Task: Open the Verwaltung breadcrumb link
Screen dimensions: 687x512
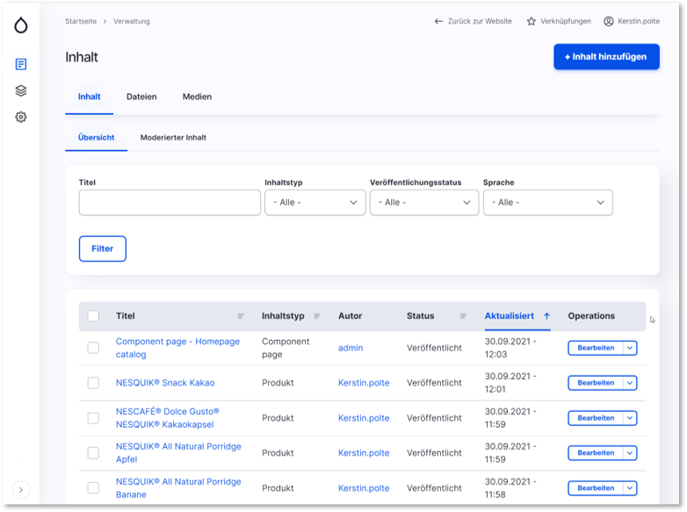Action: 132,21
